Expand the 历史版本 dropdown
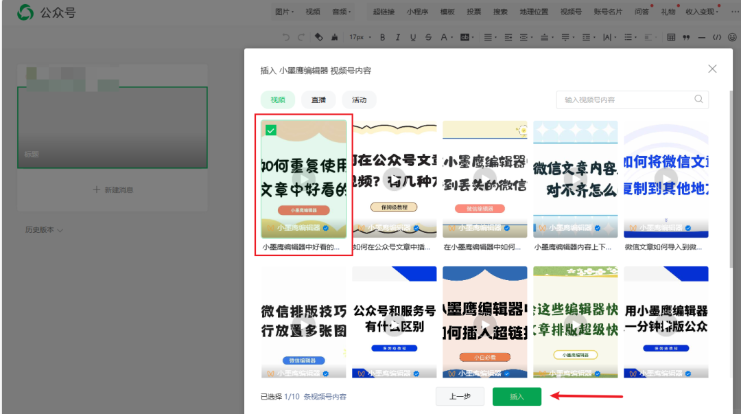Screen dimensions: 741x414 tap(43, 230)
